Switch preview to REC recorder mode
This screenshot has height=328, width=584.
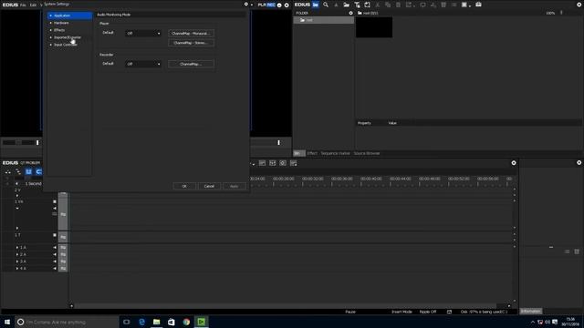[x=271, y=5]
